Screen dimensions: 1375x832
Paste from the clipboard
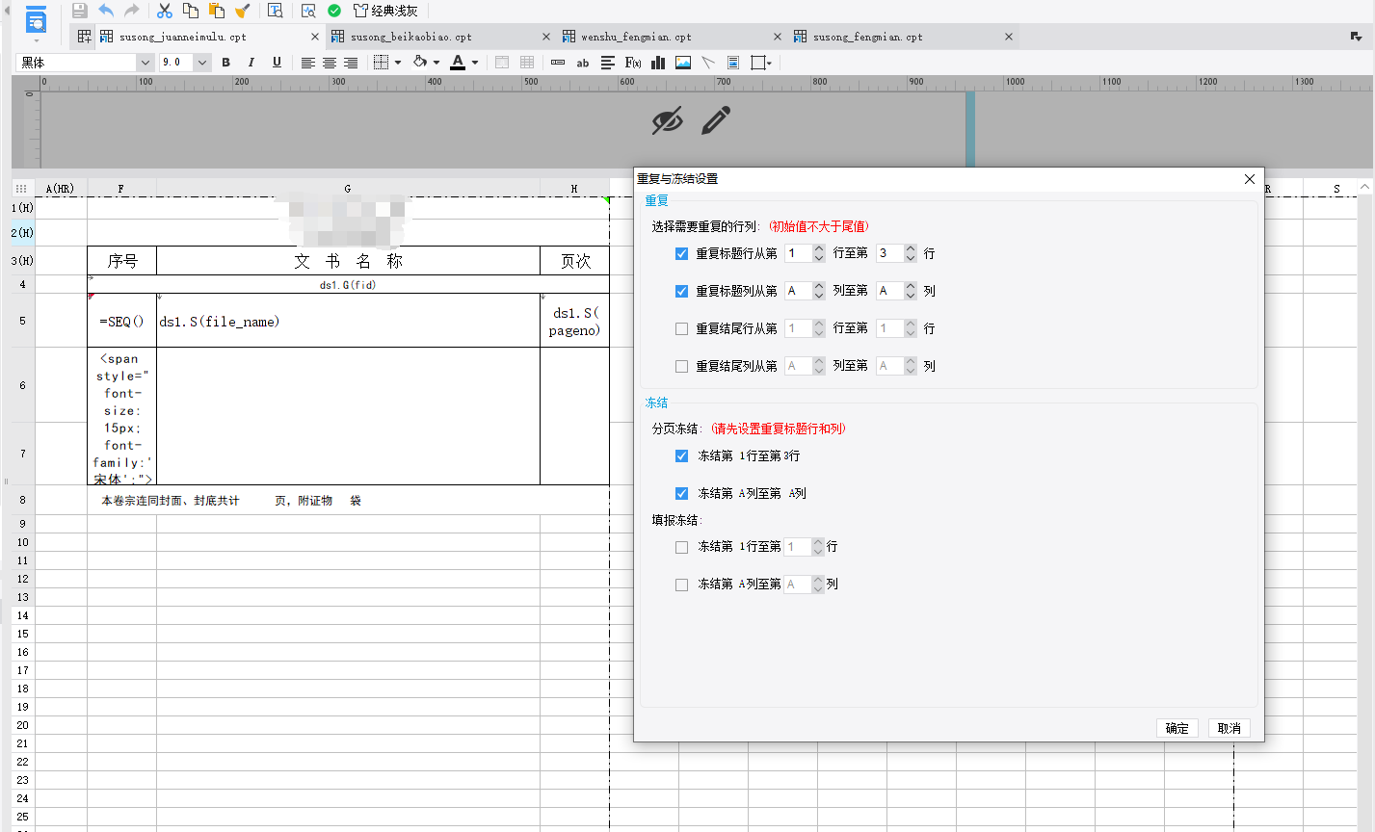coord(217,11)
